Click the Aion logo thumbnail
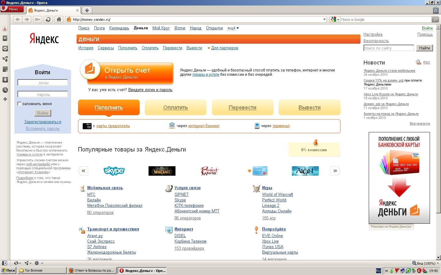 tap(305, 171)
